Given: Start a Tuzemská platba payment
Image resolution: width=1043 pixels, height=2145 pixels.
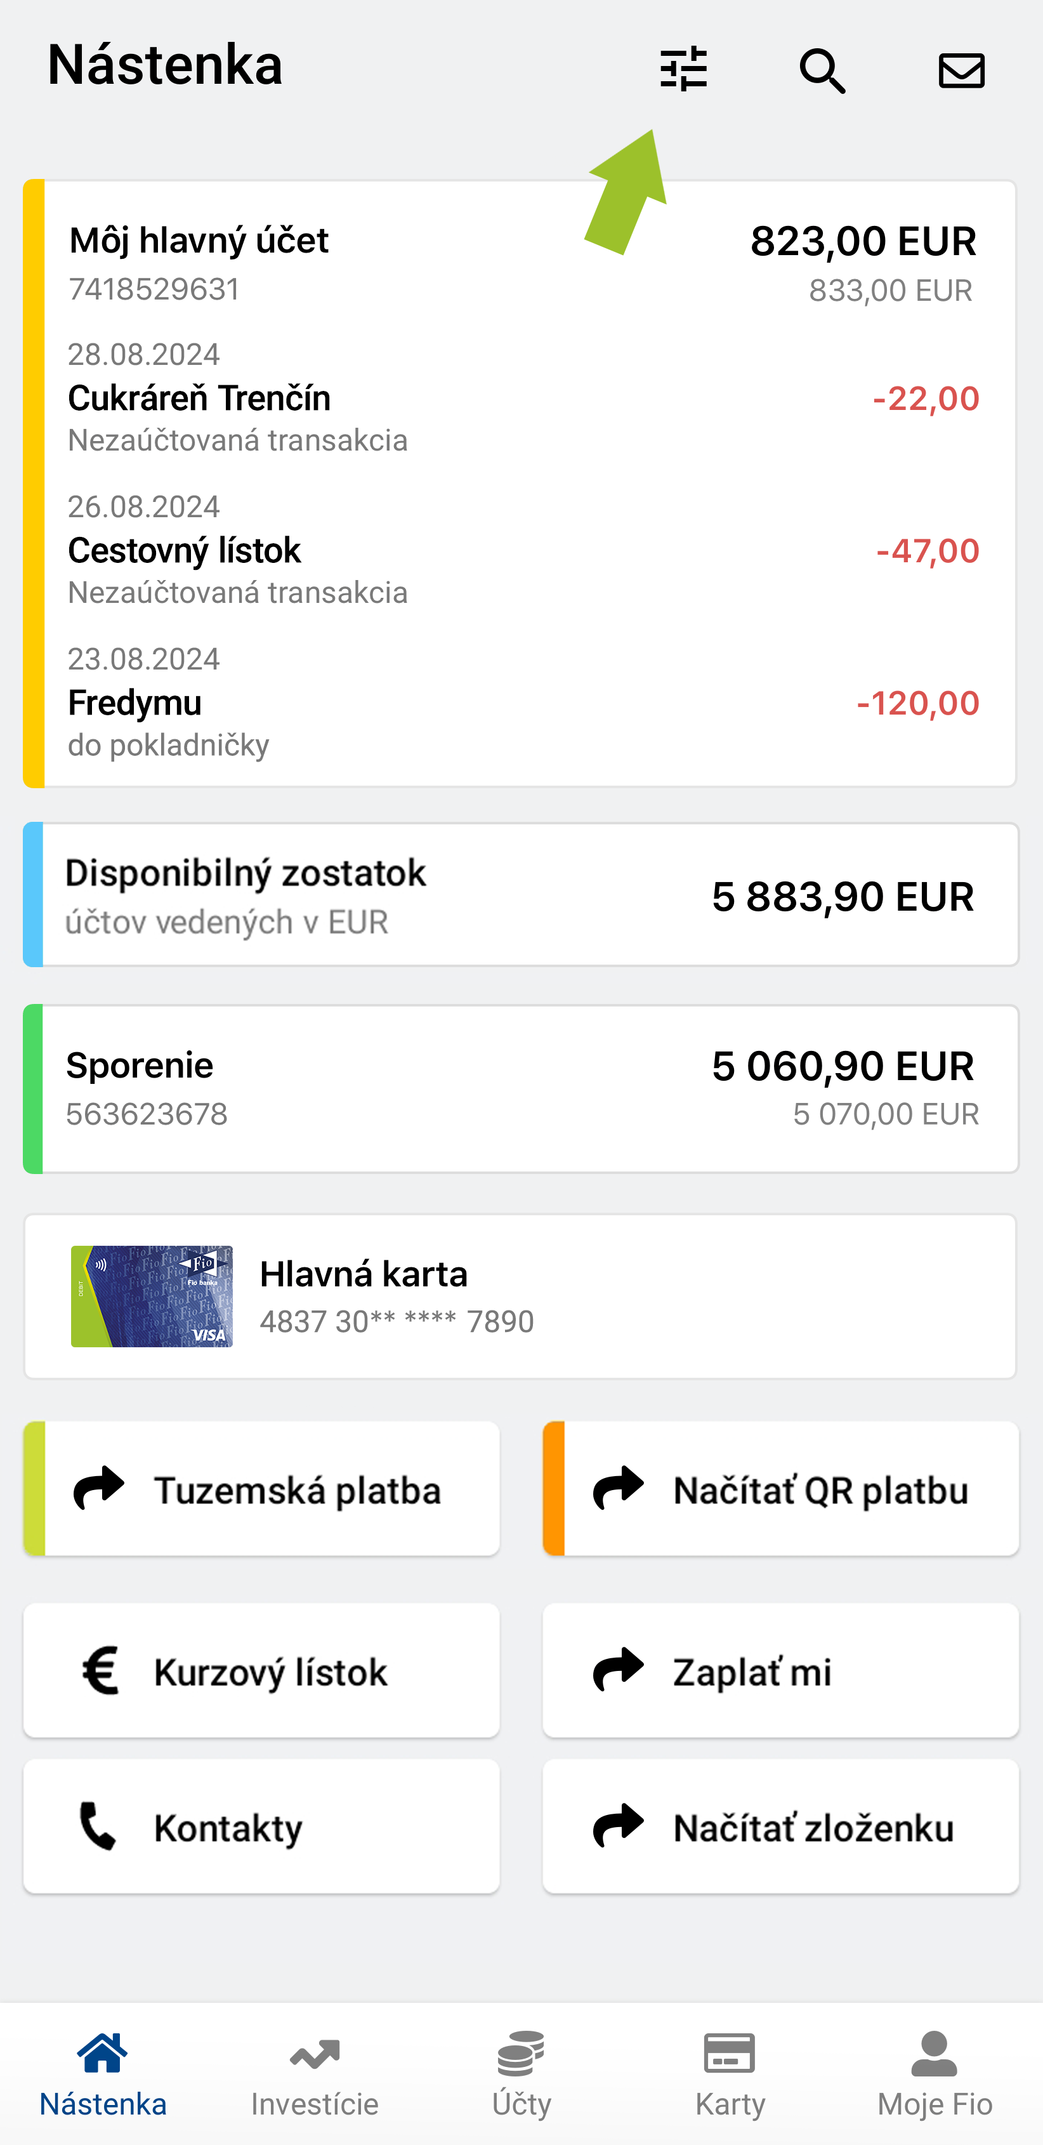Looking at the screenshot, I should click(x=261, y=1489).
